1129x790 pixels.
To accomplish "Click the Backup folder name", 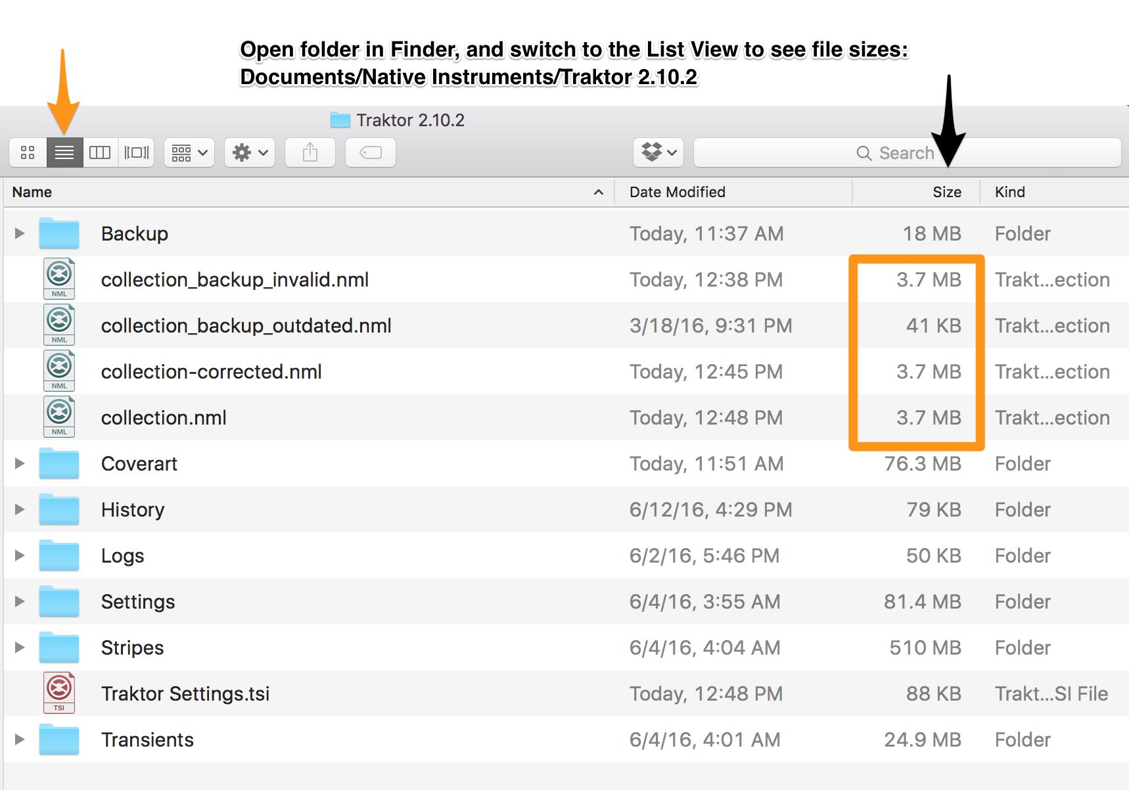I will coord(135,234).
